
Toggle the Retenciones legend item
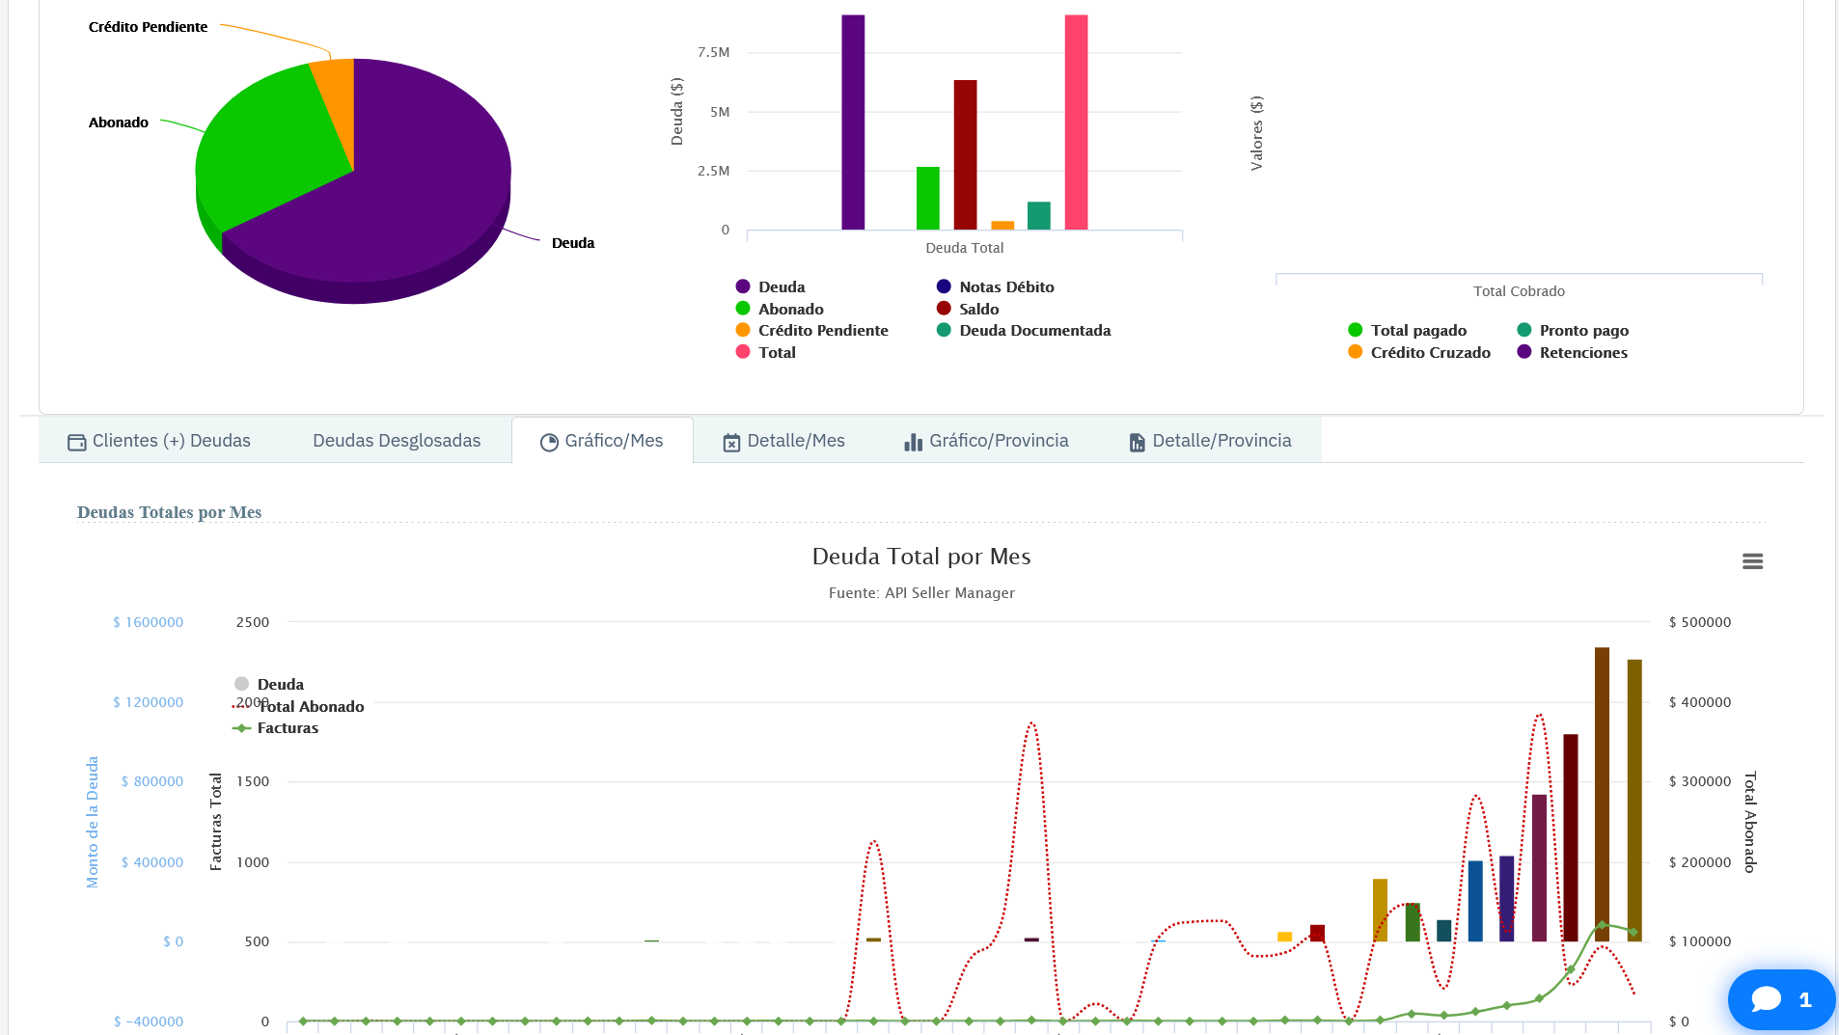click(x=1582, y=353)
